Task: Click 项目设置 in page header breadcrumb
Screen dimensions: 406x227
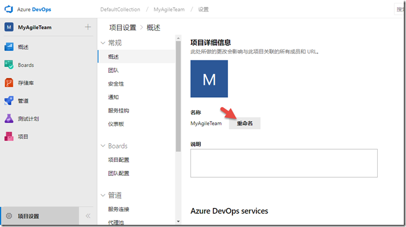Action: tap(123, 28)
